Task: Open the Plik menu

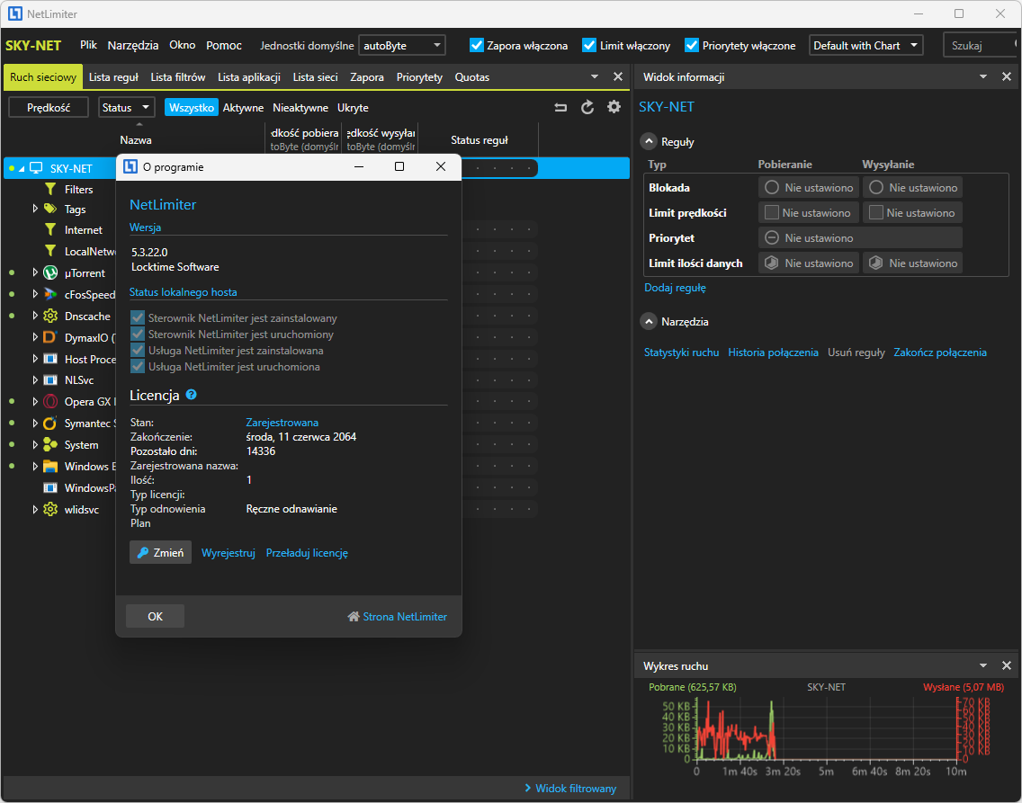Action: (x=89, y=45)
